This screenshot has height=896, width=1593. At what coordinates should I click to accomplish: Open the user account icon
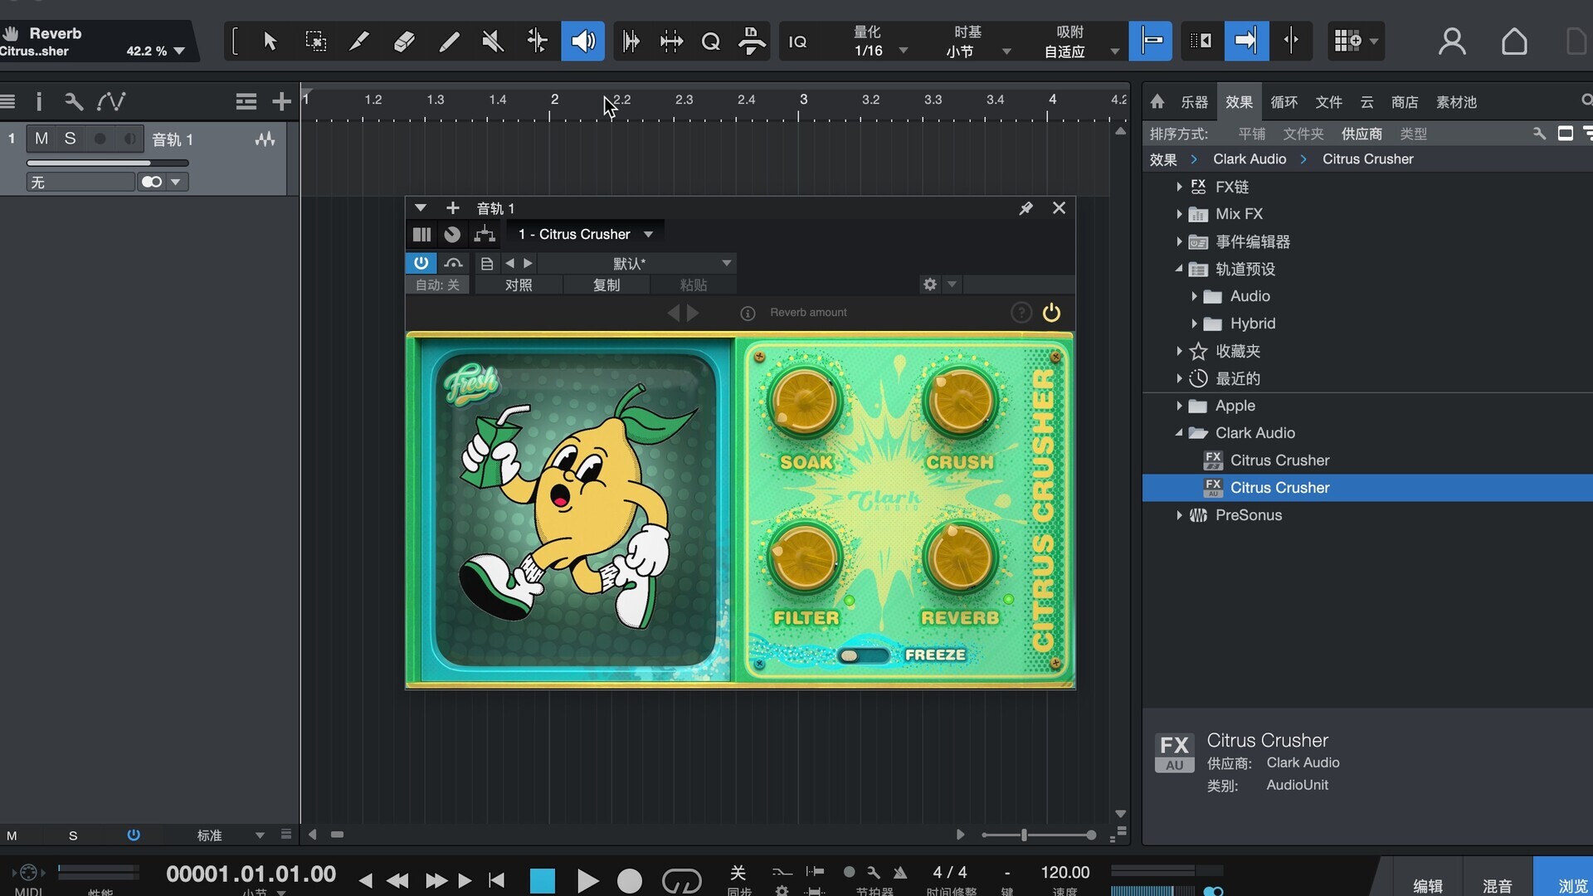click(x=1452, y=41)
